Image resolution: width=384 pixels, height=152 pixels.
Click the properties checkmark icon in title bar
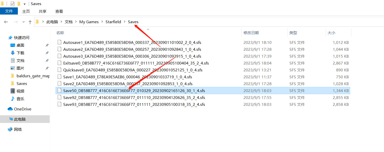12,4
